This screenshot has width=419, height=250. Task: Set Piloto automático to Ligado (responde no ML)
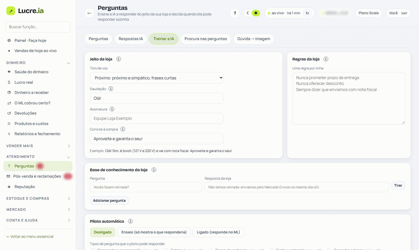click(x=218, y=232)
